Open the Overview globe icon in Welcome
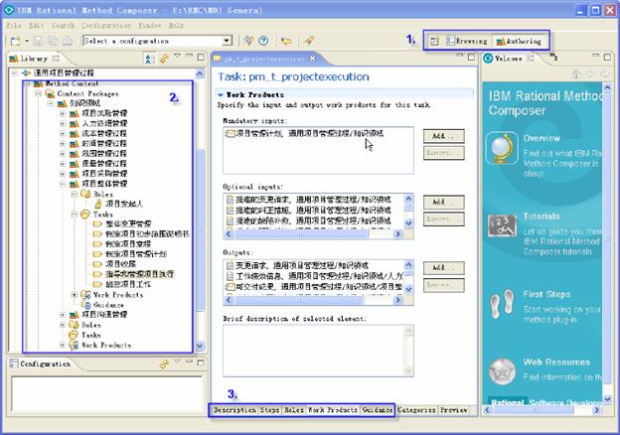The height and width of the screenshot is (435, 620). coord(502,149)
